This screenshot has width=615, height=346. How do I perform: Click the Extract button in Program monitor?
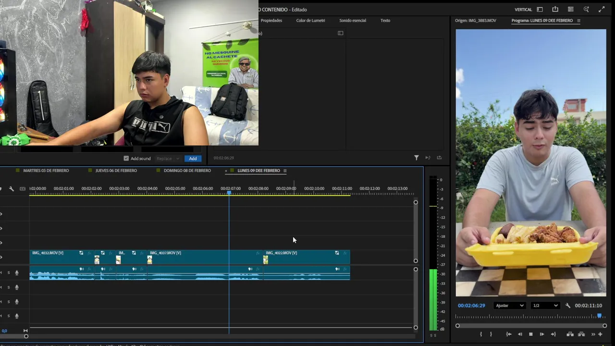tap(581, 334)
